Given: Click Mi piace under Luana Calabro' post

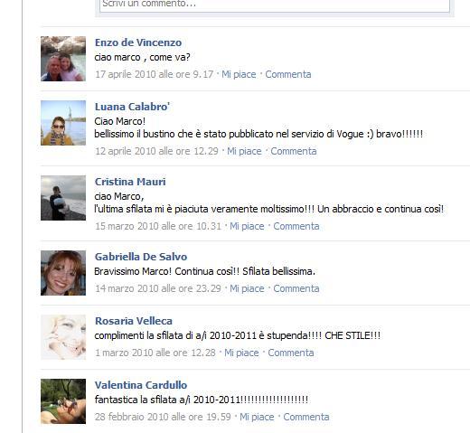Looking at the screenshot, I should [x=244, y=151].
